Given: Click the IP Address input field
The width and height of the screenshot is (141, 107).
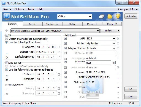Looking at the screenshot, I should tap(46, 47).
